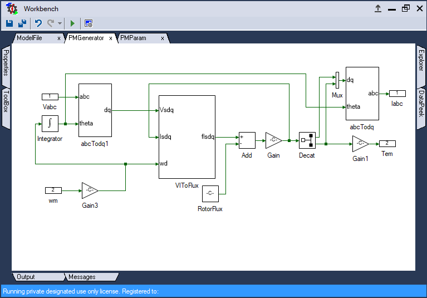This screenshot has height=298, width=427.
Task: Select the Gain3 triangle block
Action: [90, 190]
